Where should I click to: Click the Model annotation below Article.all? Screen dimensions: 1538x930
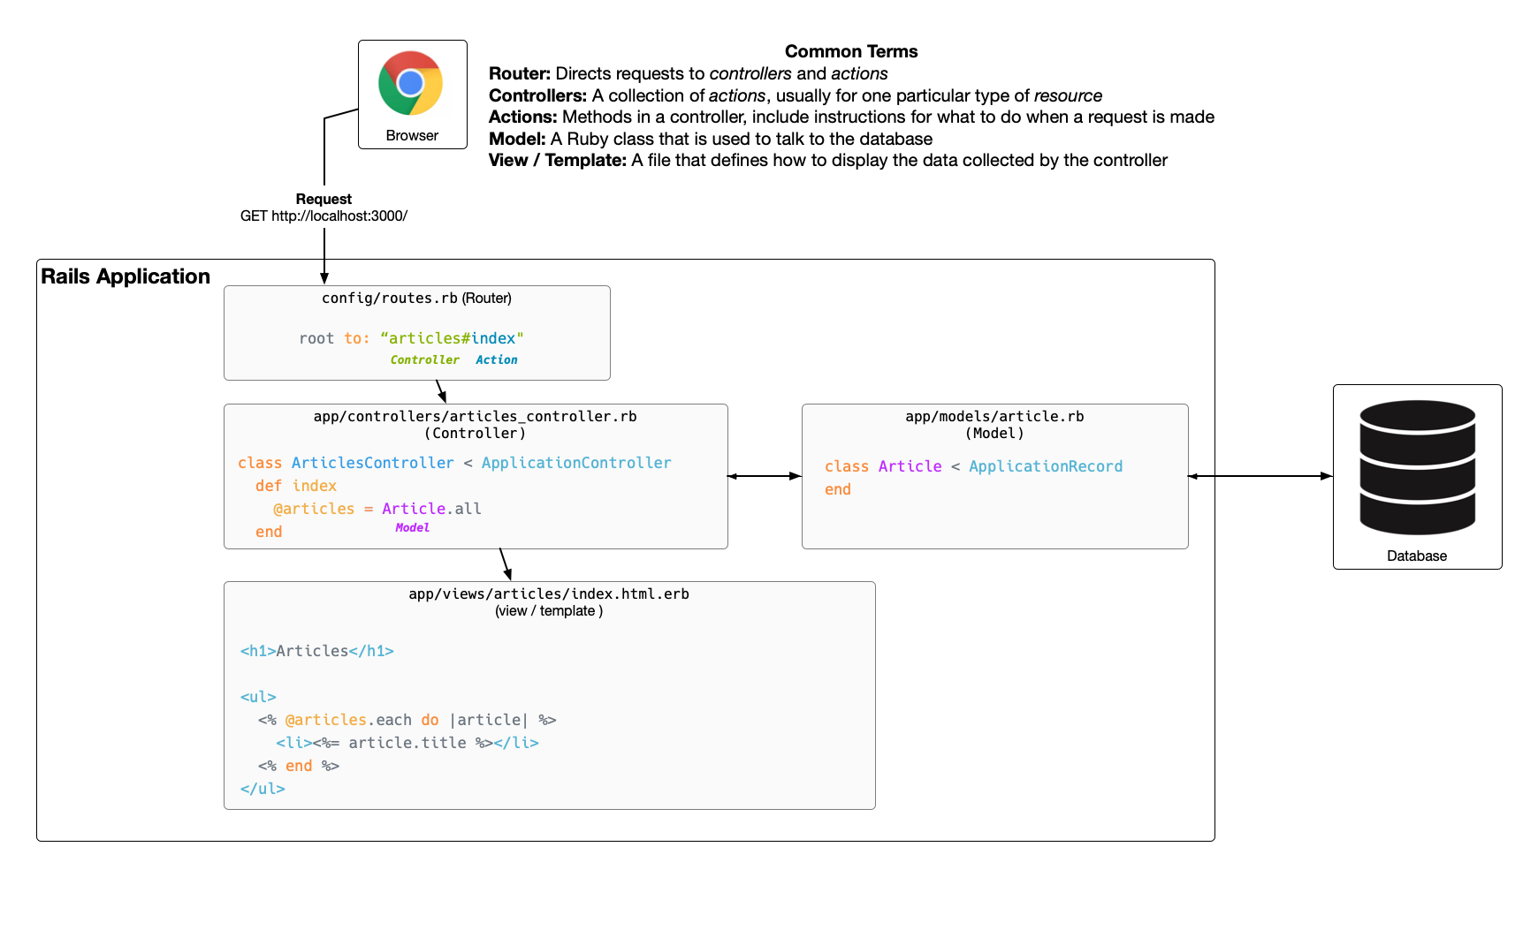coord(412,527)
